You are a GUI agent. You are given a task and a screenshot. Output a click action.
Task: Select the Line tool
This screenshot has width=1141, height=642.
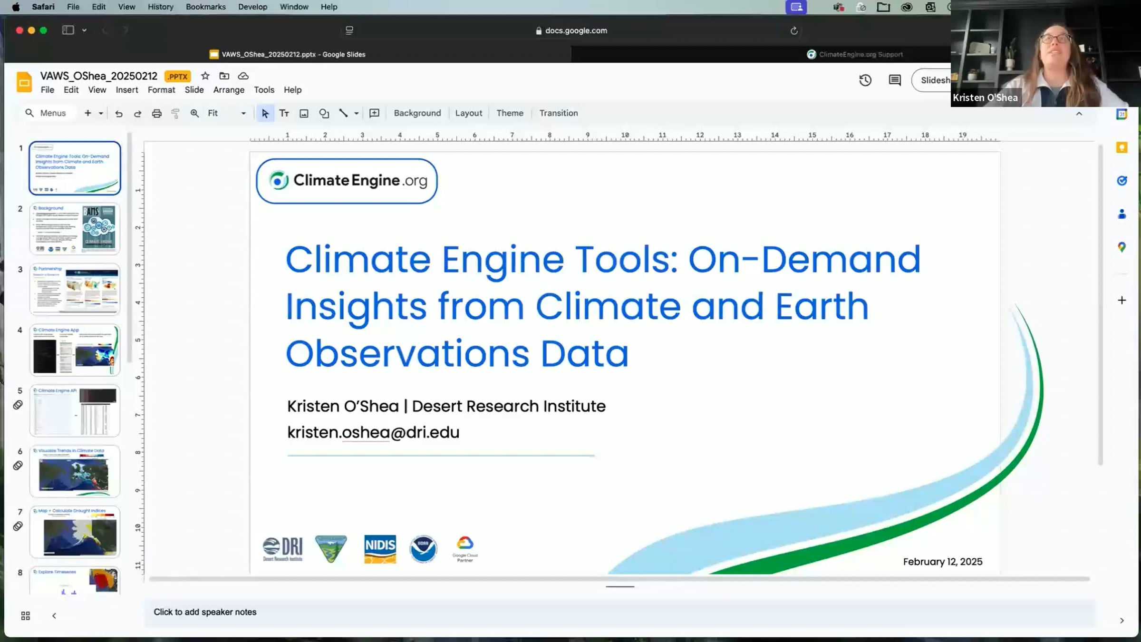click(x=343, y=113)
